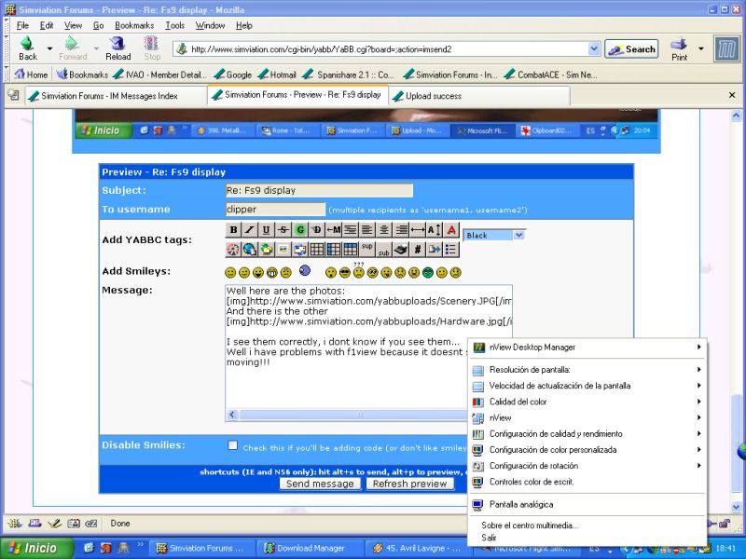Open the URL bar history dropdown
Viewport: 746px width, 559px height.
coord(594,48)
